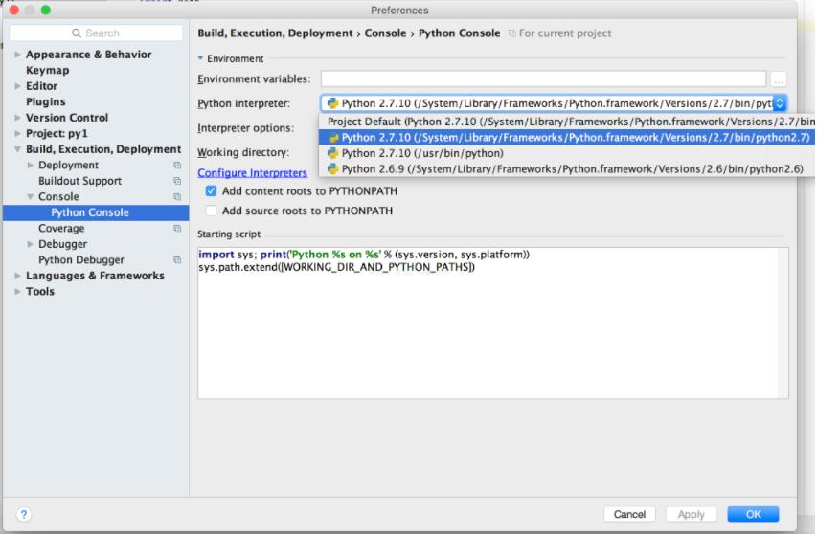Screen dimensions: 817x534
Task: Click project-level icon next to Buildout Support
Action: tap(177, 181)
